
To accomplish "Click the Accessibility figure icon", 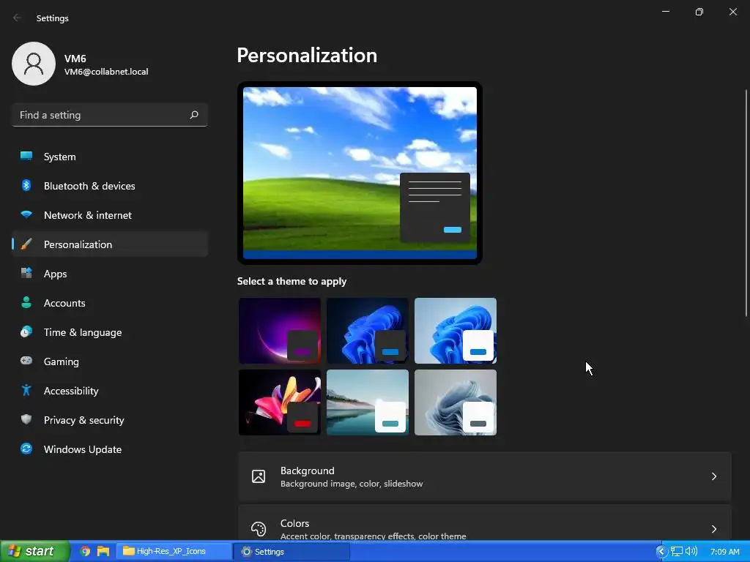I will point(26,391).
